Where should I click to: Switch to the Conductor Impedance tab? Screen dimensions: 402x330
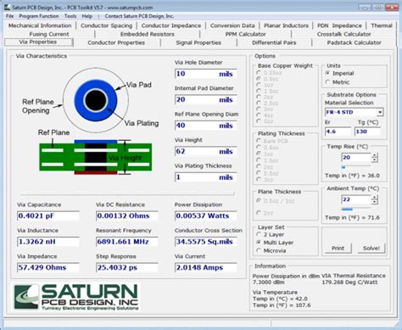point(171,25)
